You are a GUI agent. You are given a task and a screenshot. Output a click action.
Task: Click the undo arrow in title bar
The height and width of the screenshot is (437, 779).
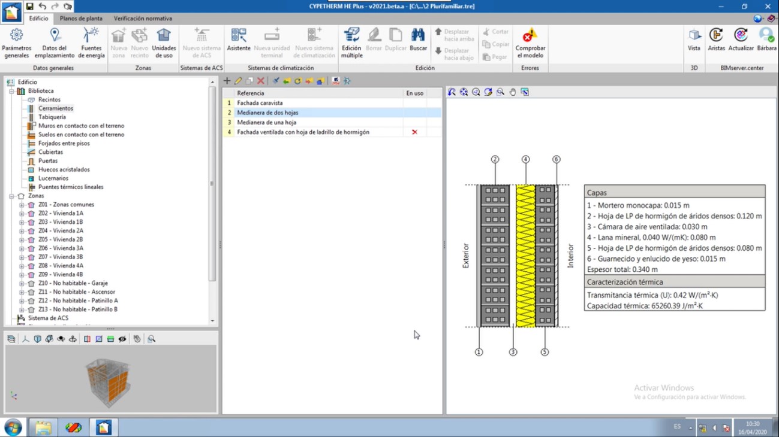(x=42, y=7)
